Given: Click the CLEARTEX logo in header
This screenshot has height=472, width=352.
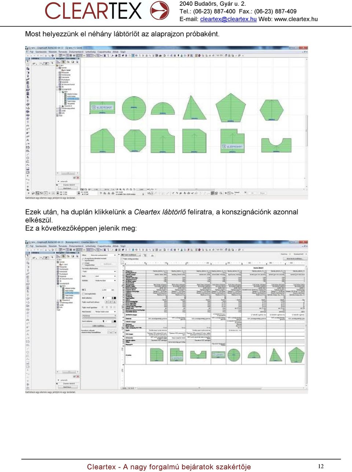Looking at the screenshot, I should 107,11.
